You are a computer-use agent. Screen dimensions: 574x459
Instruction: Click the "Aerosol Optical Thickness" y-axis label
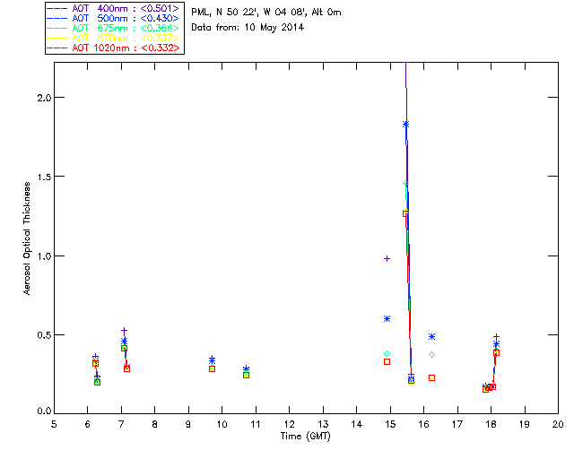pyautogui.click(x=27, y=238)
